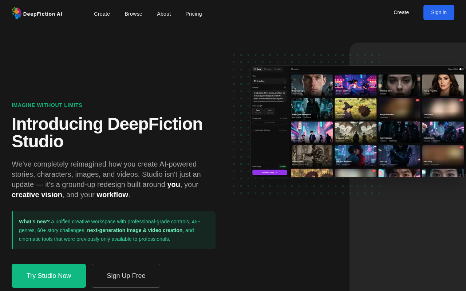The height and width of the screenshot is (291, 466).
Task: Go to the Browse navigation item
Action: click(x=134, y=14)
